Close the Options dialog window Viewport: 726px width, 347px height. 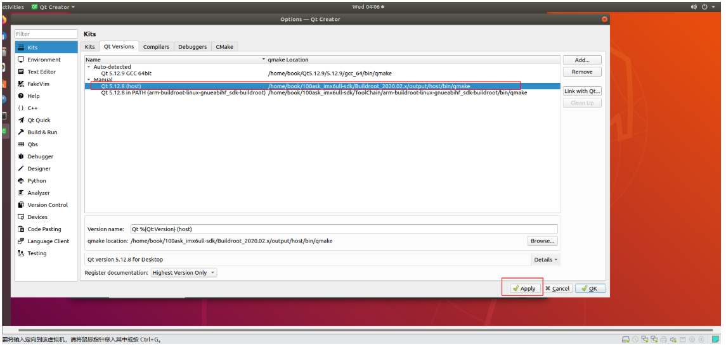(x=604, y=19)
